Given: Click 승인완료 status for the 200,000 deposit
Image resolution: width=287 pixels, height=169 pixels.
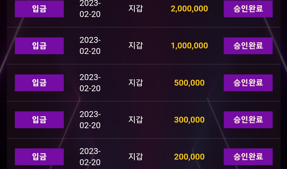Looking at the screenshot, I should [x=248, y=157].
